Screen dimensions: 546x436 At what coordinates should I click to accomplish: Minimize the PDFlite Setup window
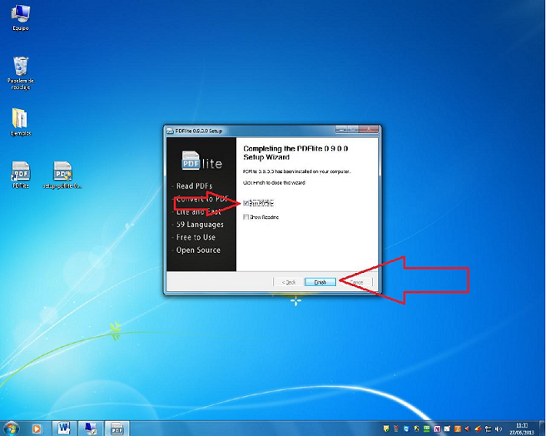(341, 129)
